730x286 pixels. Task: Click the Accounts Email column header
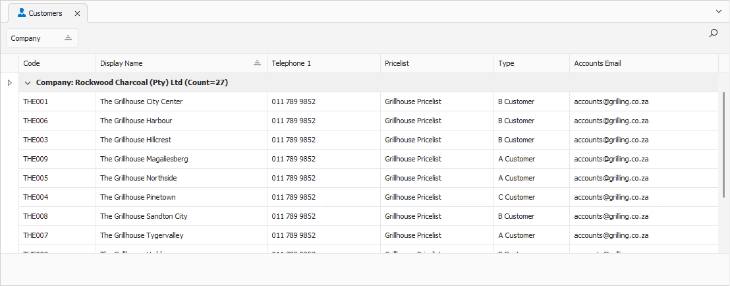point(644,63)
